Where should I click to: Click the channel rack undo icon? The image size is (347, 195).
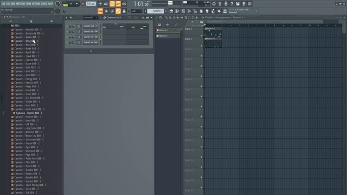pyautogui.click(x=71, y=17)
